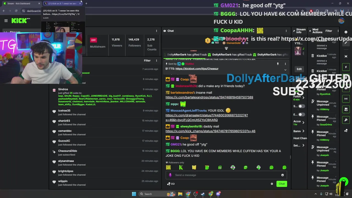
Task: Switch to Kick on X browser tab
Action: [62, 4]
